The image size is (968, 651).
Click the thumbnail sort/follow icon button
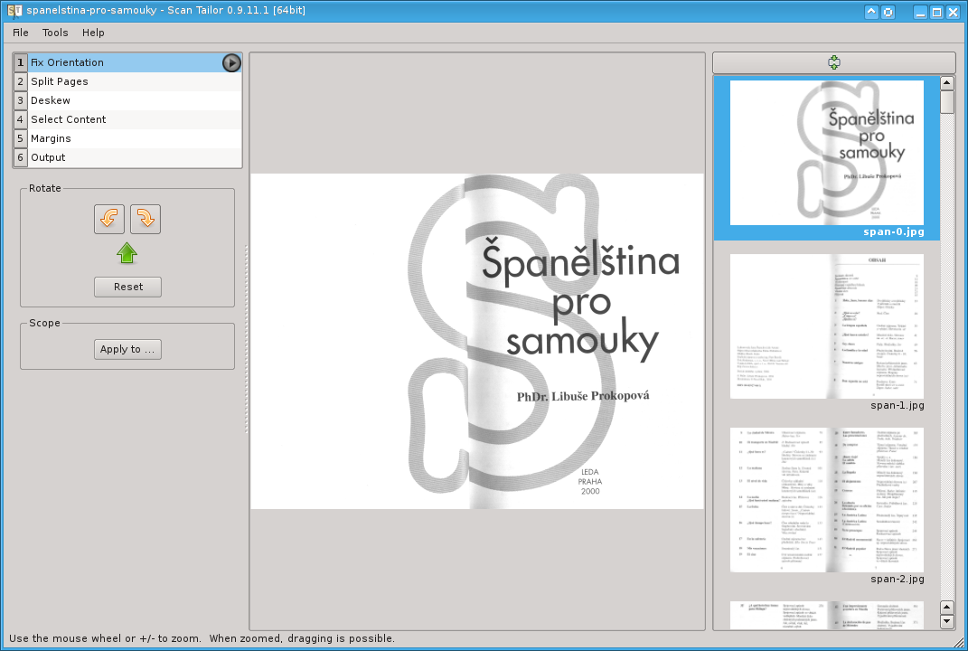pos(834,62)
